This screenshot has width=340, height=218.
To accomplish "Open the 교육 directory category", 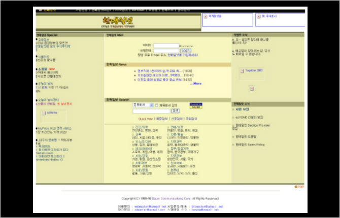I will pyautogui.click(x=138, y=134).
